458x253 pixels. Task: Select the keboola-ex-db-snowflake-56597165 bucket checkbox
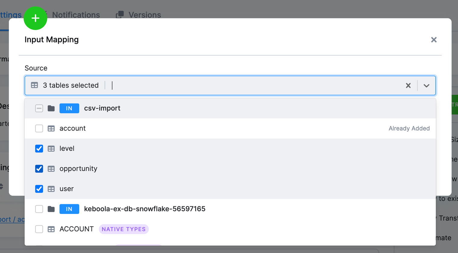point(39,209)
